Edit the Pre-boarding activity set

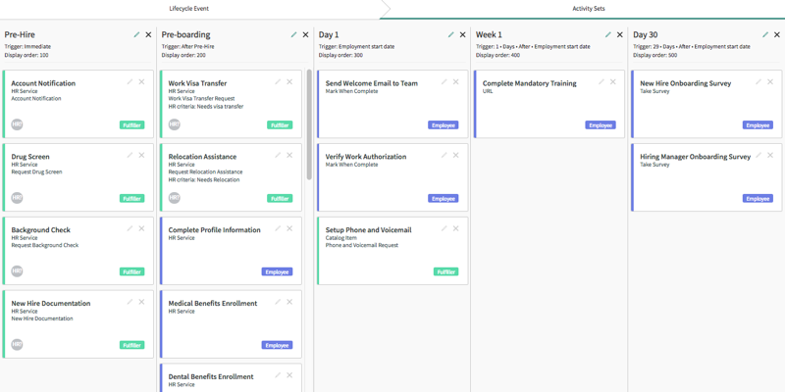pos(293,34)
